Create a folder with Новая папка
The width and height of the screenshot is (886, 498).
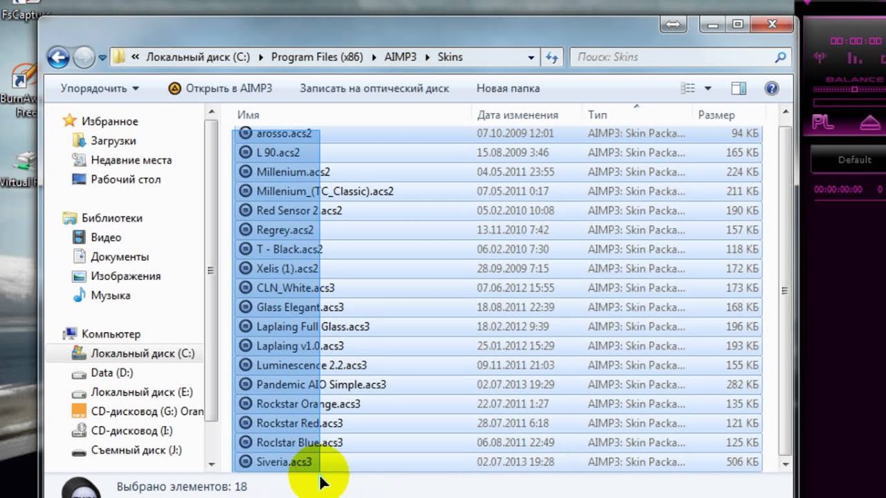click(508, 89)
